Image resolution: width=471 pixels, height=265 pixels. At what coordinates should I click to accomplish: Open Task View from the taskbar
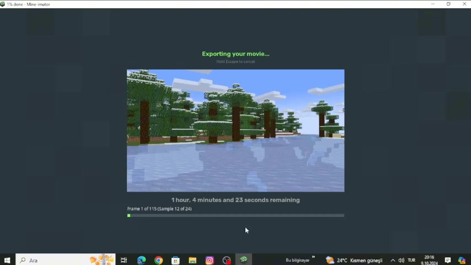(x=124, y=260)
